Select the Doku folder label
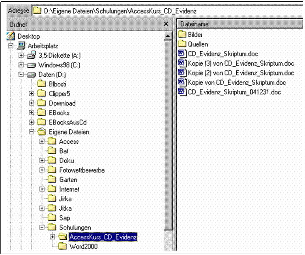 click(x=67, y=160)
